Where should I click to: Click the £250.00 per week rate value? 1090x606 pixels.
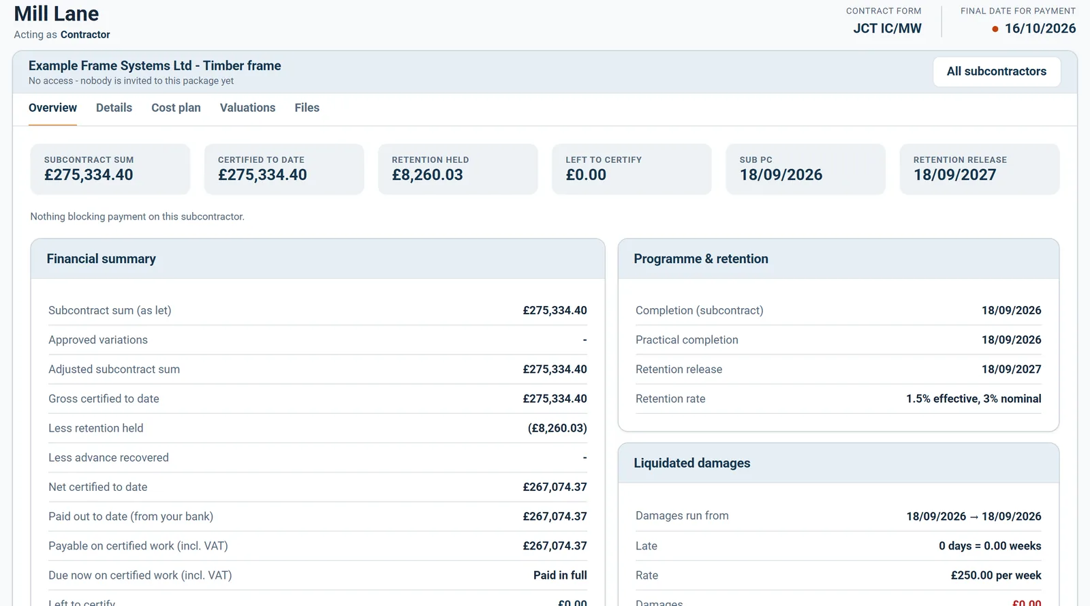click(996, 575)
